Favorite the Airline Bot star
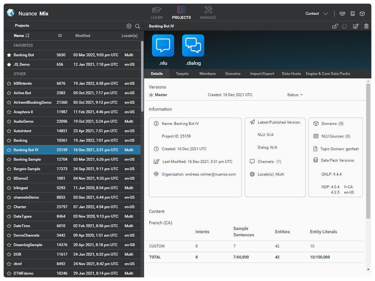Viewport: 375px width, 281px height. [x=9, y=93]
